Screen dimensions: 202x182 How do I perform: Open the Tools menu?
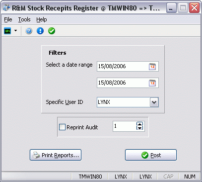coord(24,19)
